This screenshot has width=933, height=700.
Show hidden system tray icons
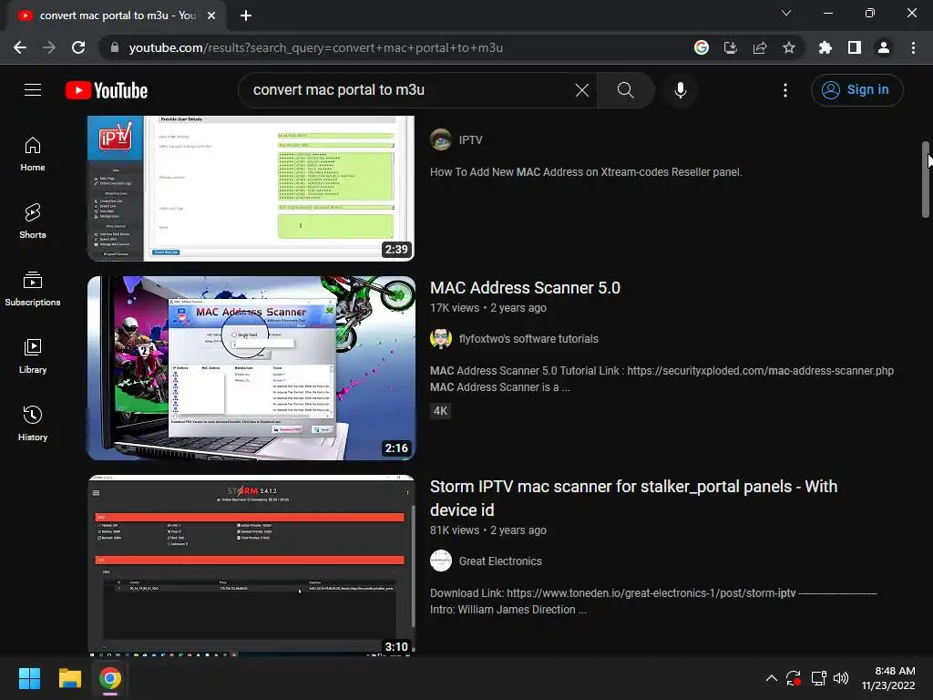[x=771, y=678]
